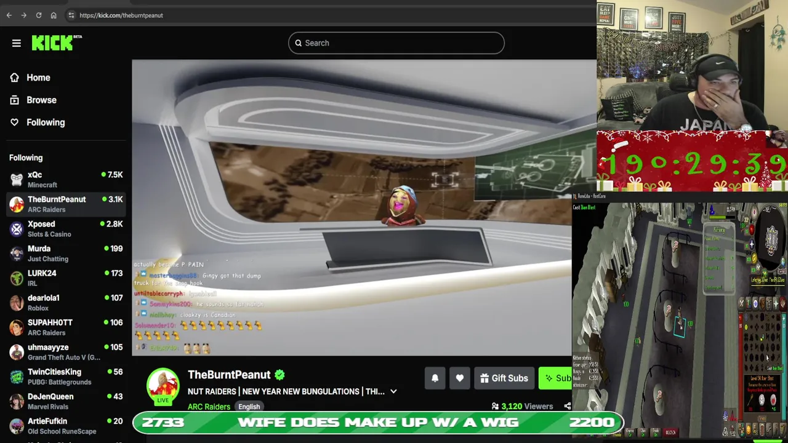Open Murda channel in following list
The width and height of the screenshot is (788, 443).
pos(66,253)
